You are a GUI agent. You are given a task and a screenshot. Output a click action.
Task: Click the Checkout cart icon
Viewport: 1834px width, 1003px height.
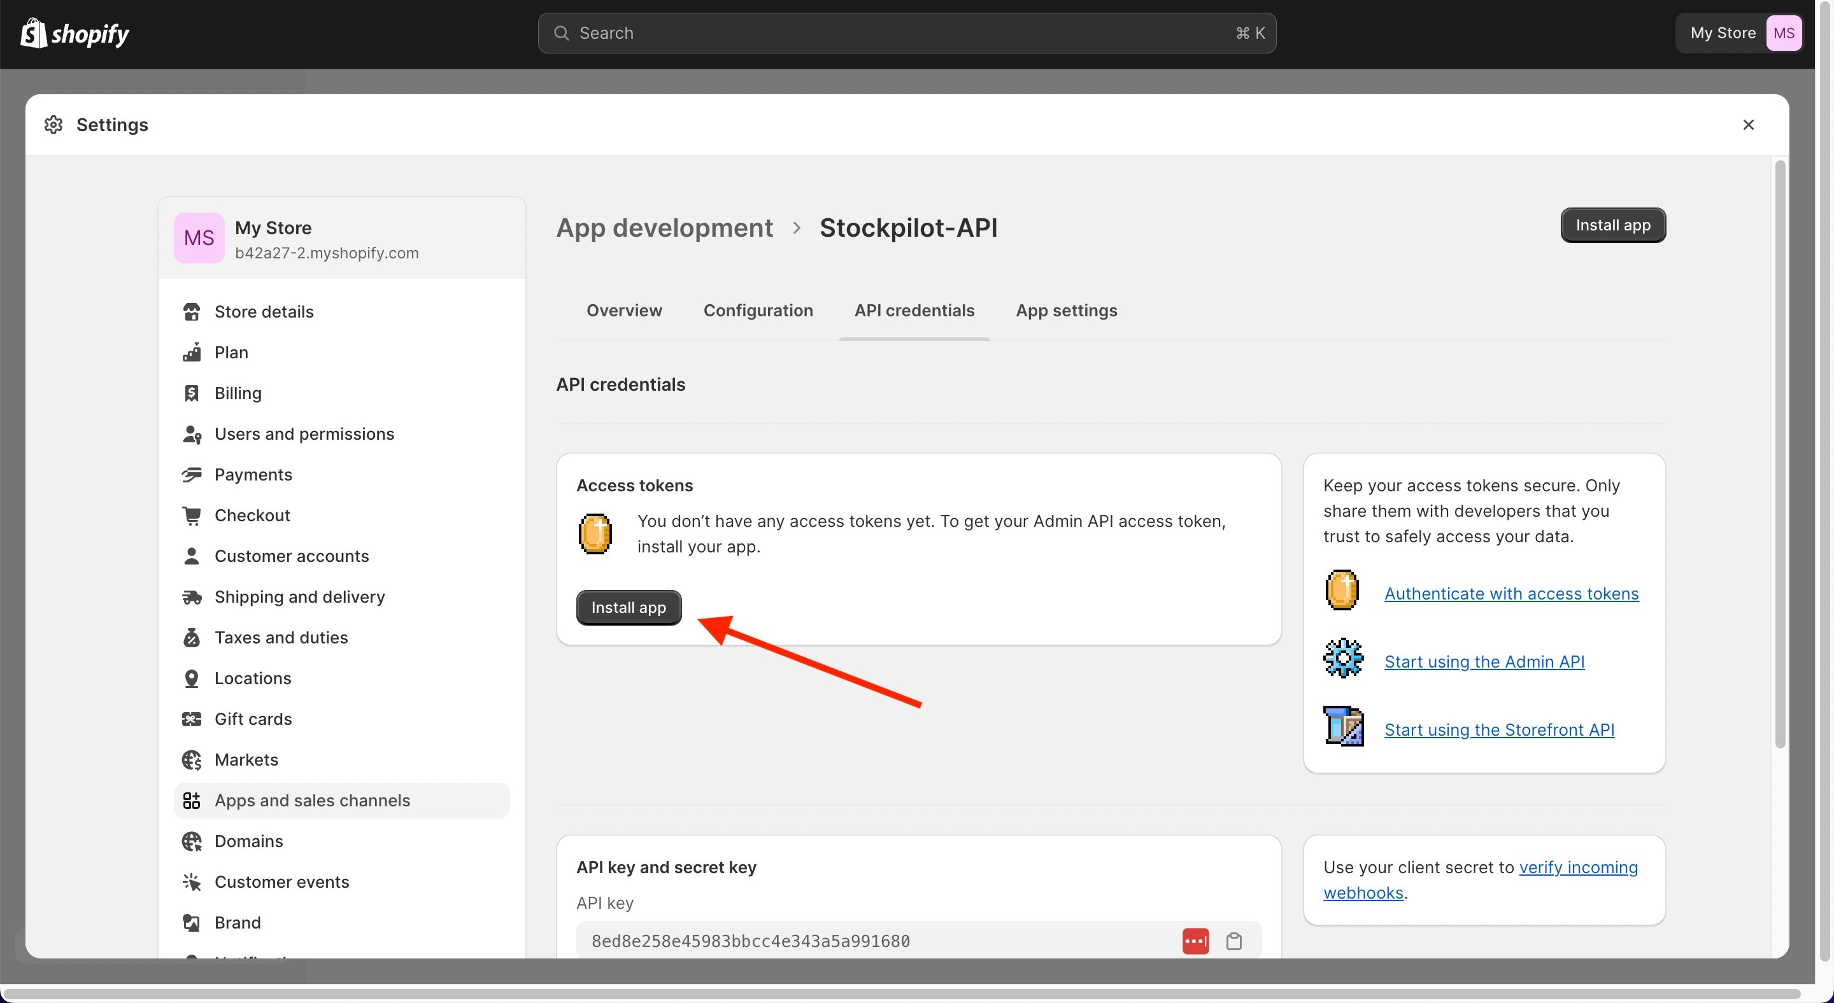192,515
